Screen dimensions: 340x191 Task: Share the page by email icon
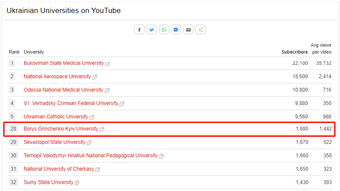[188, 30]
